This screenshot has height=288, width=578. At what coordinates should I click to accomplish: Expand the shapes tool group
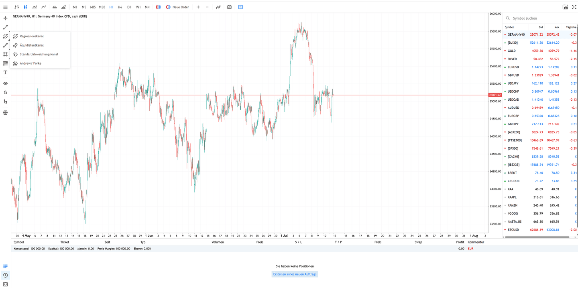[x=5, y=55]
